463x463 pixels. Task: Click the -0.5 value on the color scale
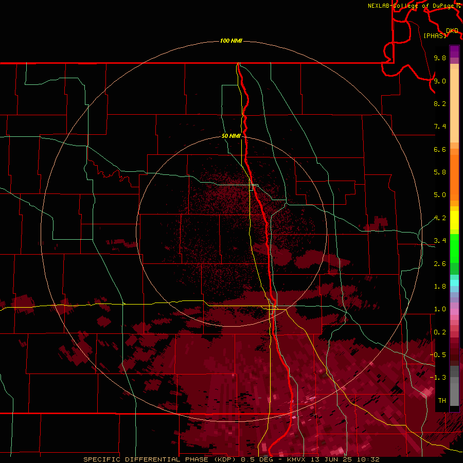tap(438, 354)
